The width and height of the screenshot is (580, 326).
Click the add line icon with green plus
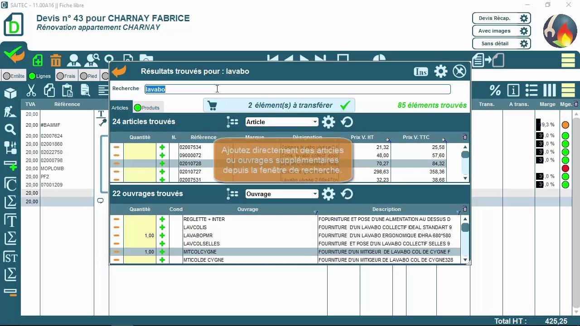coord(10,165)
